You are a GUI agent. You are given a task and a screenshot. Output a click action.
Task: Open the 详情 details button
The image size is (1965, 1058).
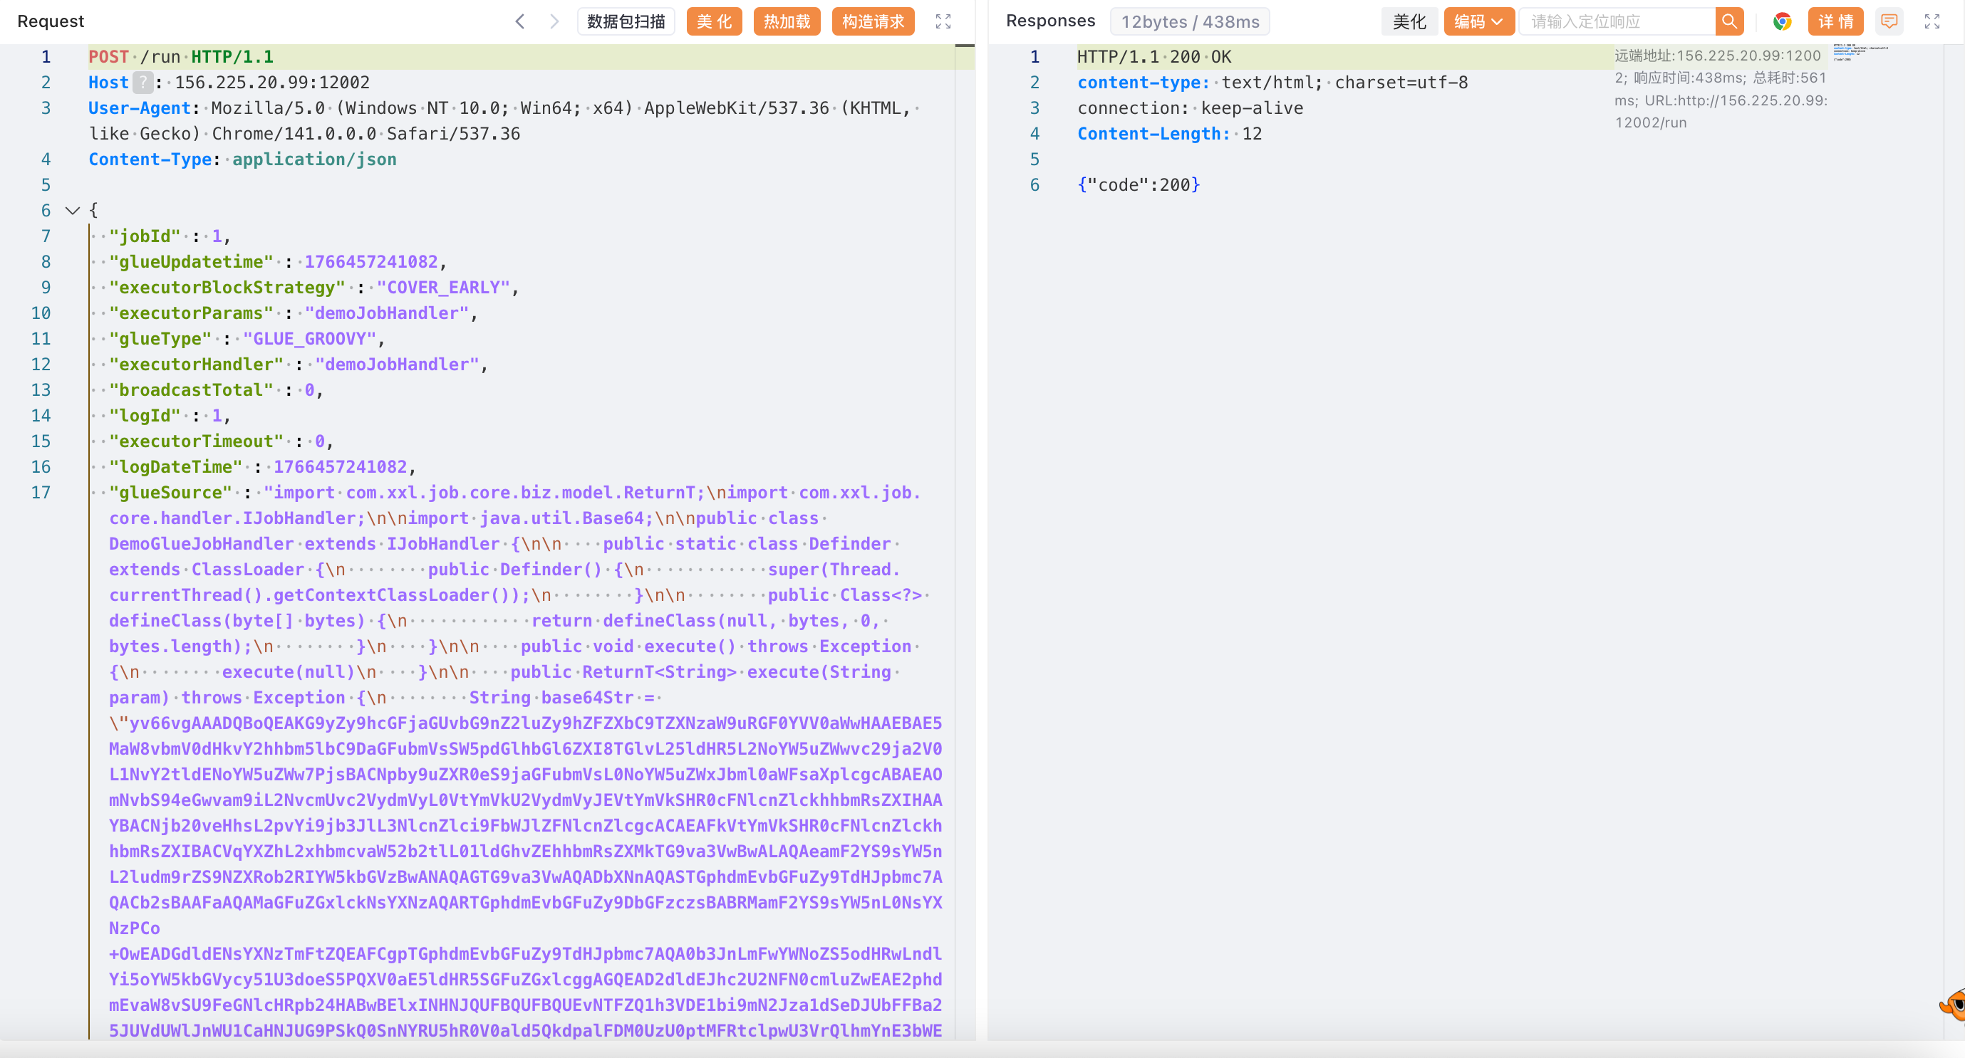pyautogui.click(x=1835, y=21)
